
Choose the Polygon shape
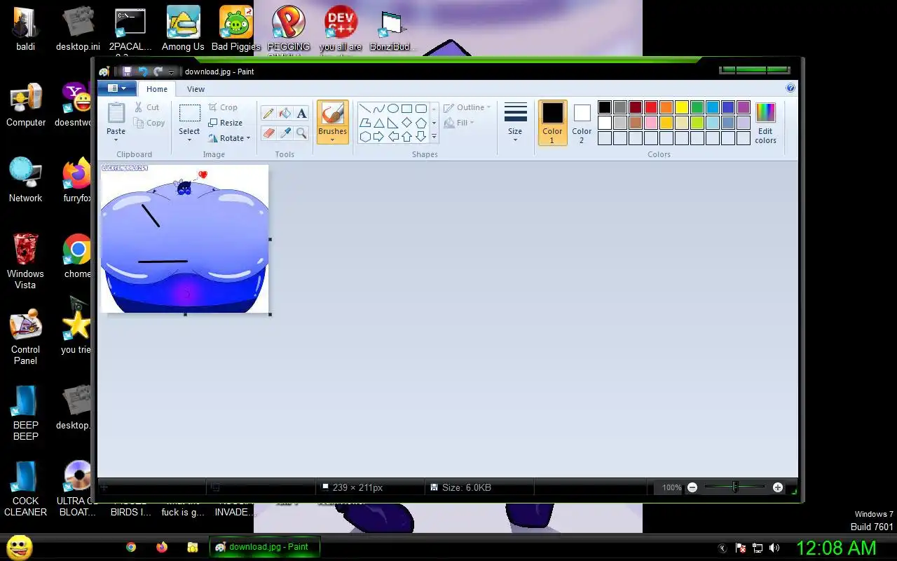coord(365,123)
